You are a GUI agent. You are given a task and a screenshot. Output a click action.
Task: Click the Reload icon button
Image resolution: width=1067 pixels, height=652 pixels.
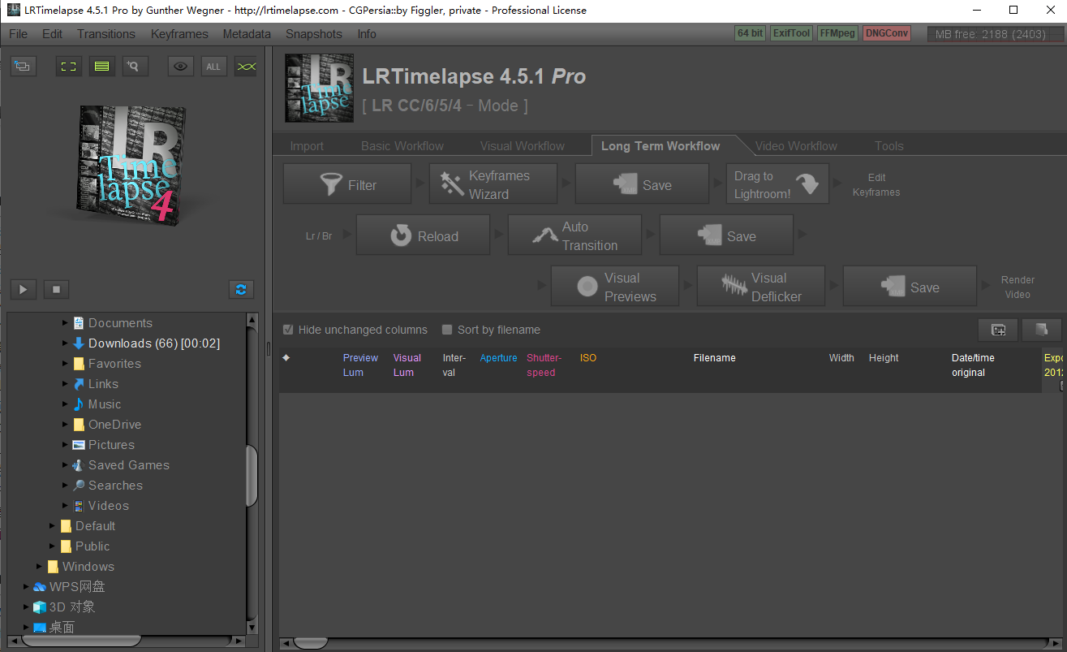pyautogui.click(x=402, y=235)
